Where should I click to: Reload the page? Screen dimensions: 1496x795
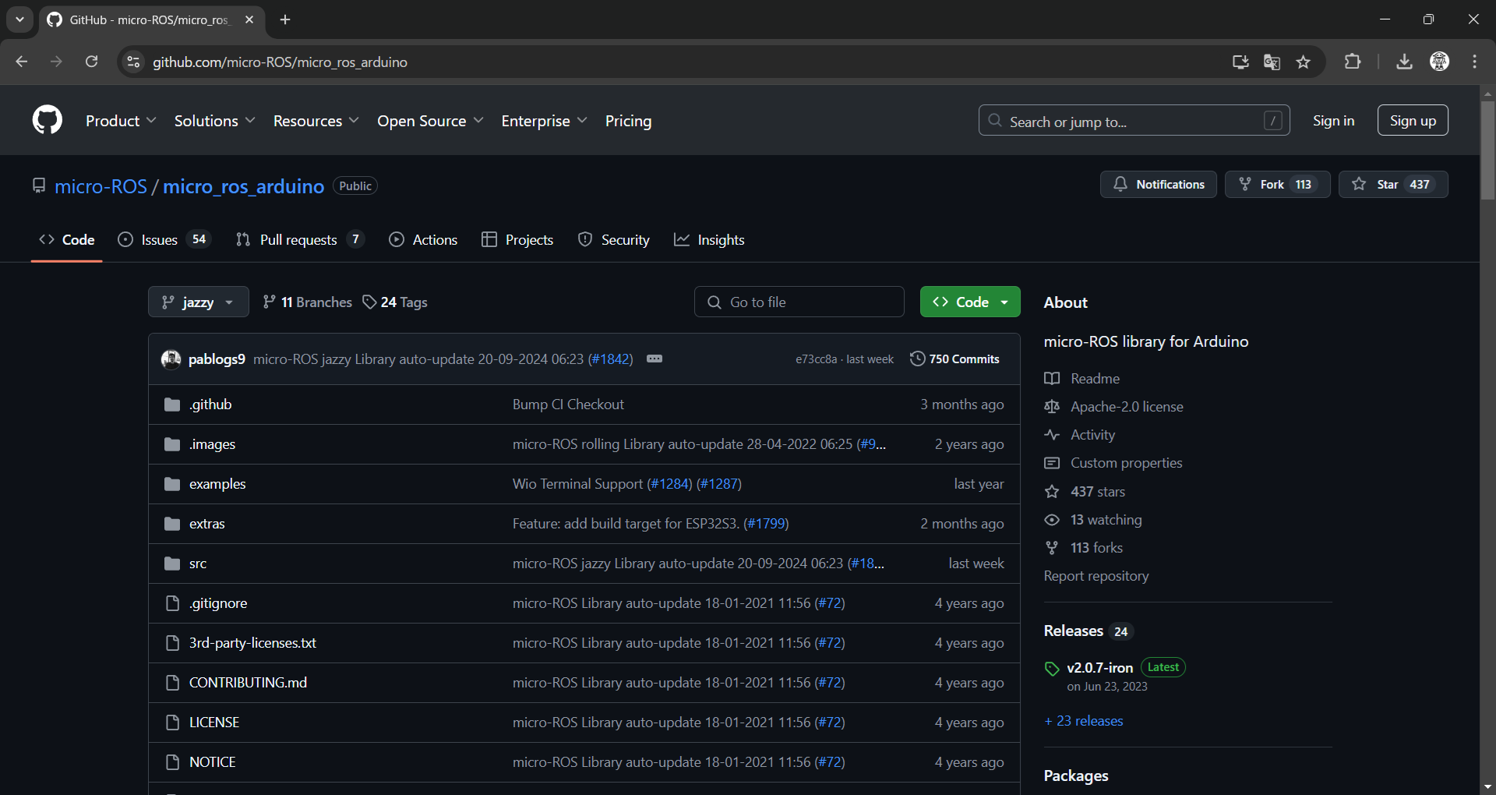92,62
